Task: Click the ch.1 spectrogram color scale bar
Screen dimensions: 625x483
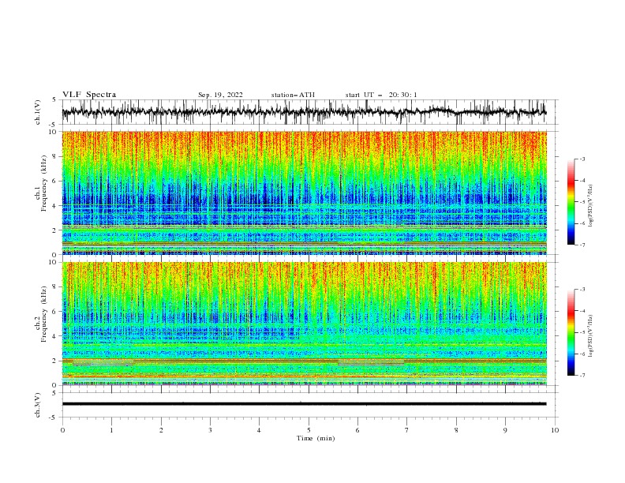Action: pyautogui.click(x=571, y=202)
